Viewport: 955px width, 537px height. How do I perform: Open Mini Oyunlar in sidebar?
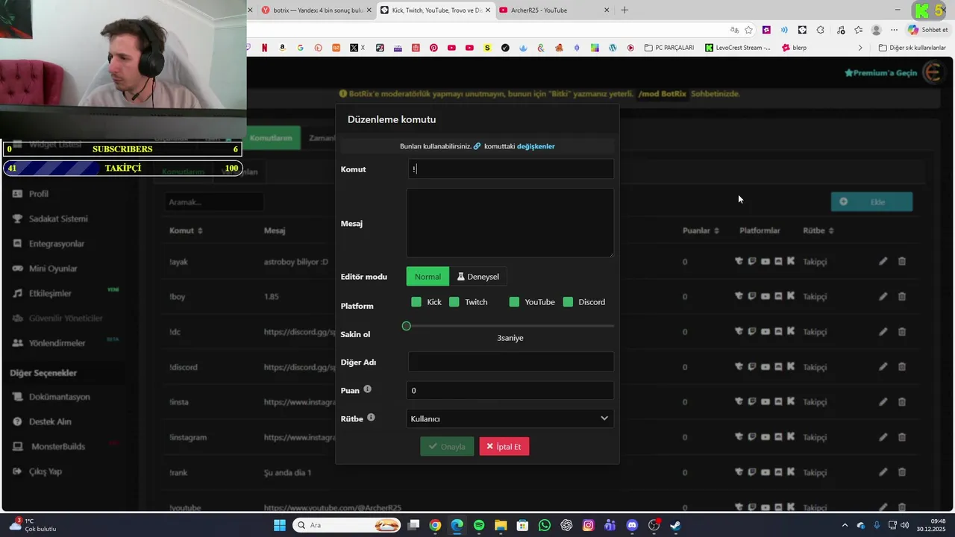click(53, 268)
